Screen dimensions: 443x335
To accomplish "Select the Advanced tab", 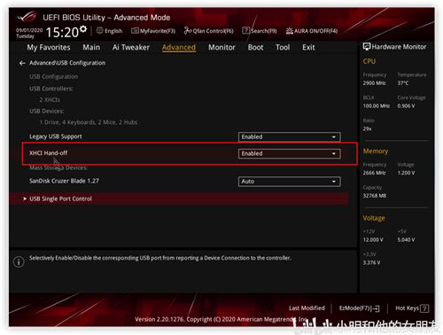I will (179, 47).
